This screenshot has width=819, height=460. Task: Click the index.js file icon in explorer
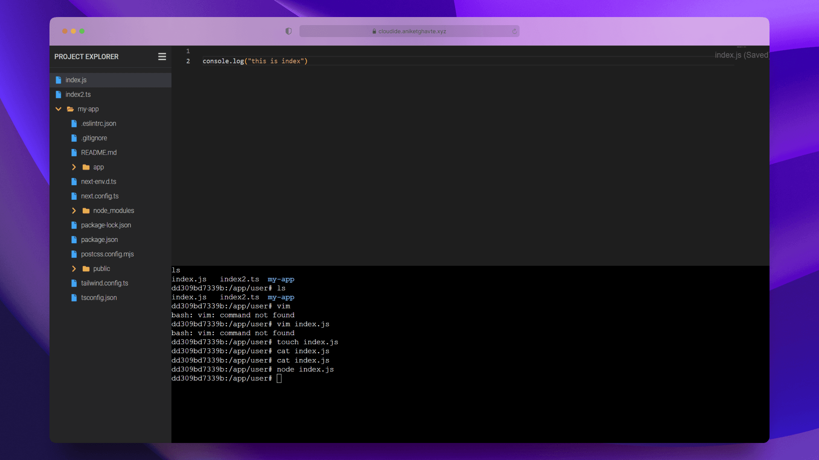(58, 80)
